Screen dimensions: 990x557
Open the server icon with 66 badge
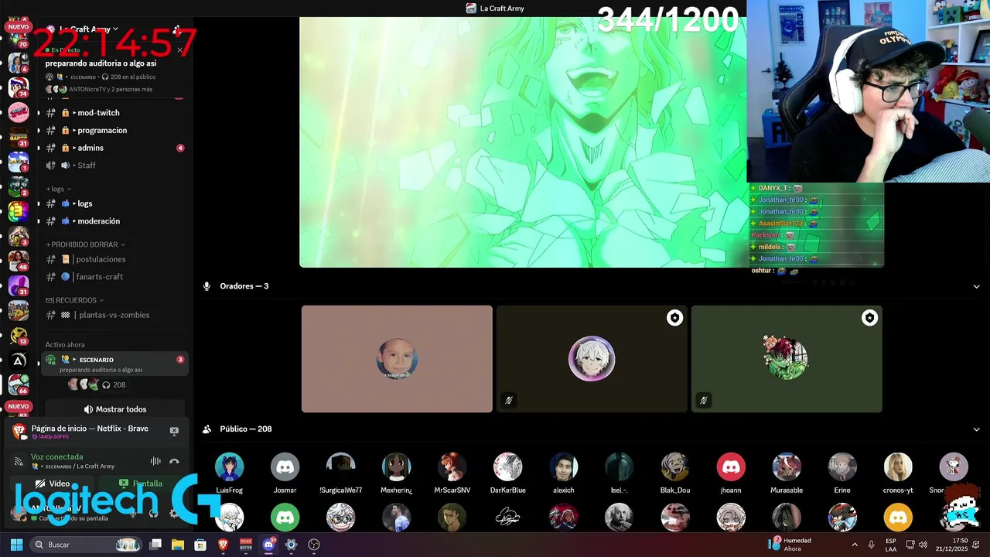19,384
